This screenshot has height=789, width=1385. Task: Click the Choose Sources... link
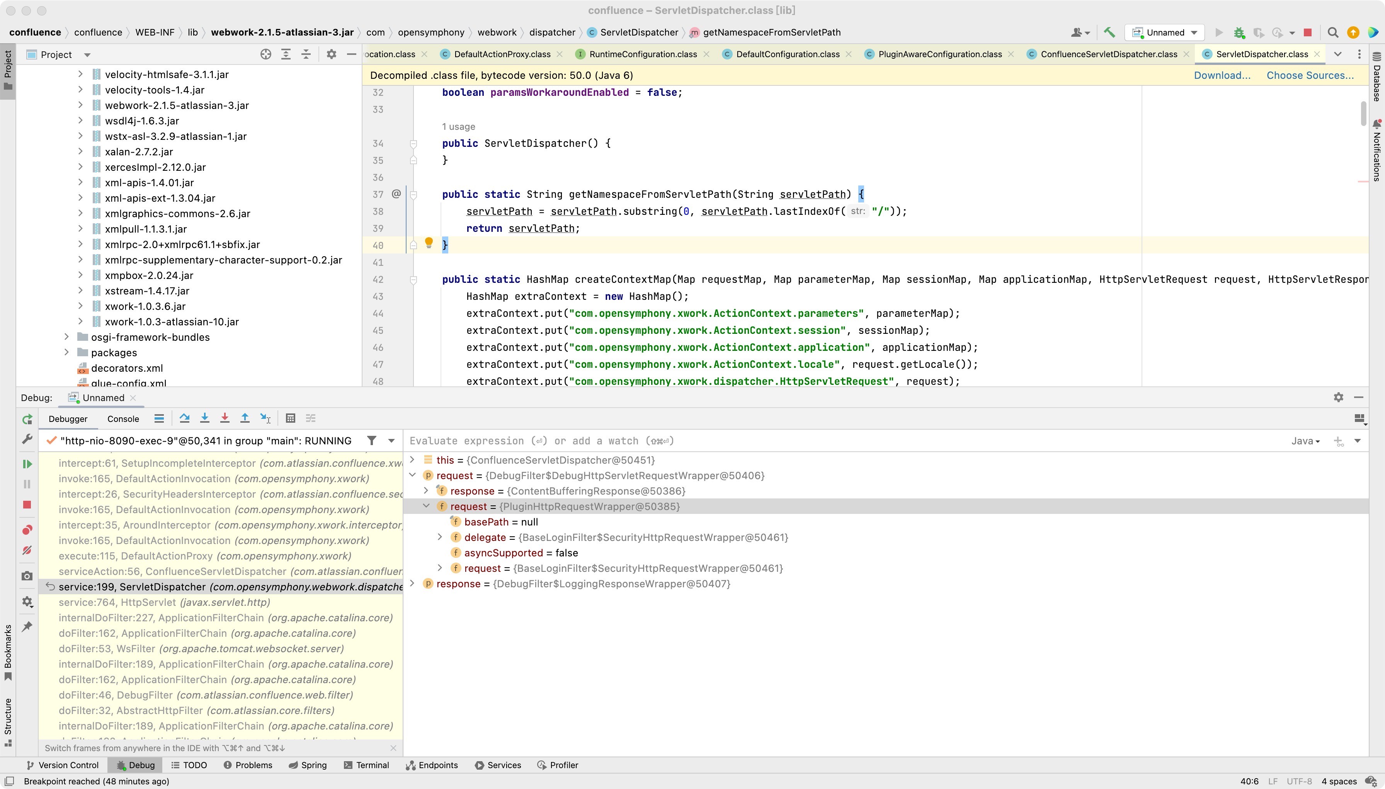(x=1310, y=75)
